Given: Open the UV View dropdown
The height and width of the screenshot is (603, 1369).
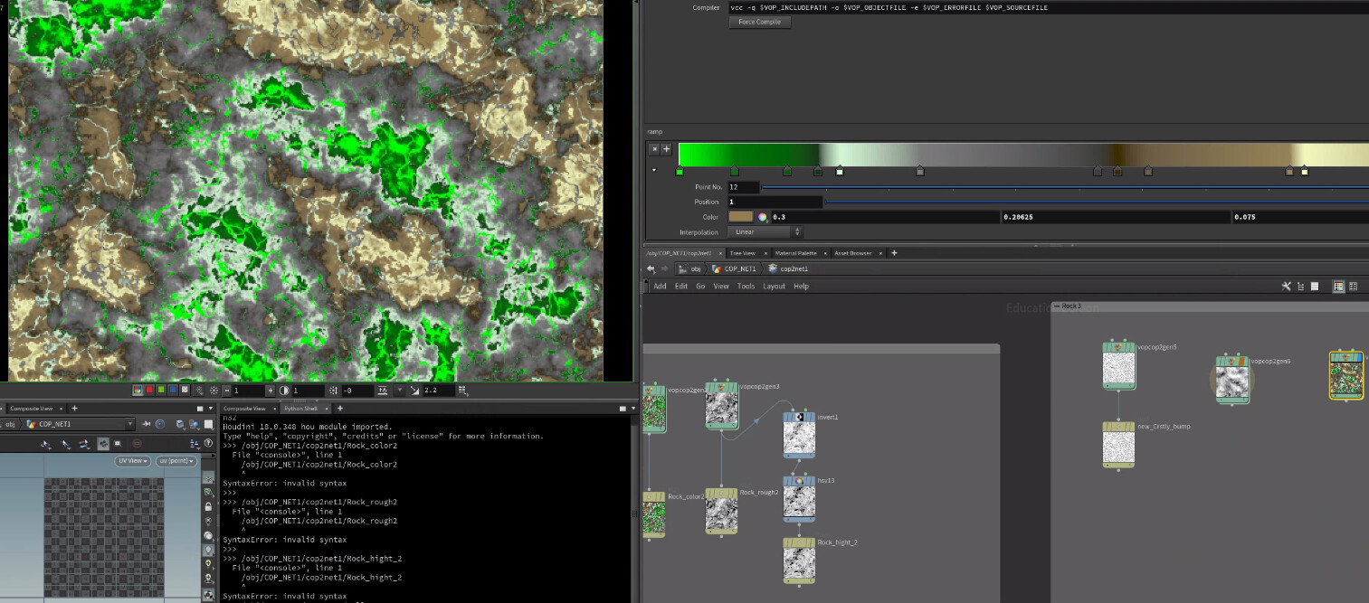Looking at the screenshot, I should pos(133,461).
